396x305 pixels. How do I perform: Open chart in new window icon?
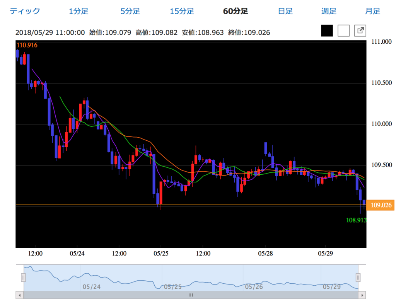pos(360,31)
